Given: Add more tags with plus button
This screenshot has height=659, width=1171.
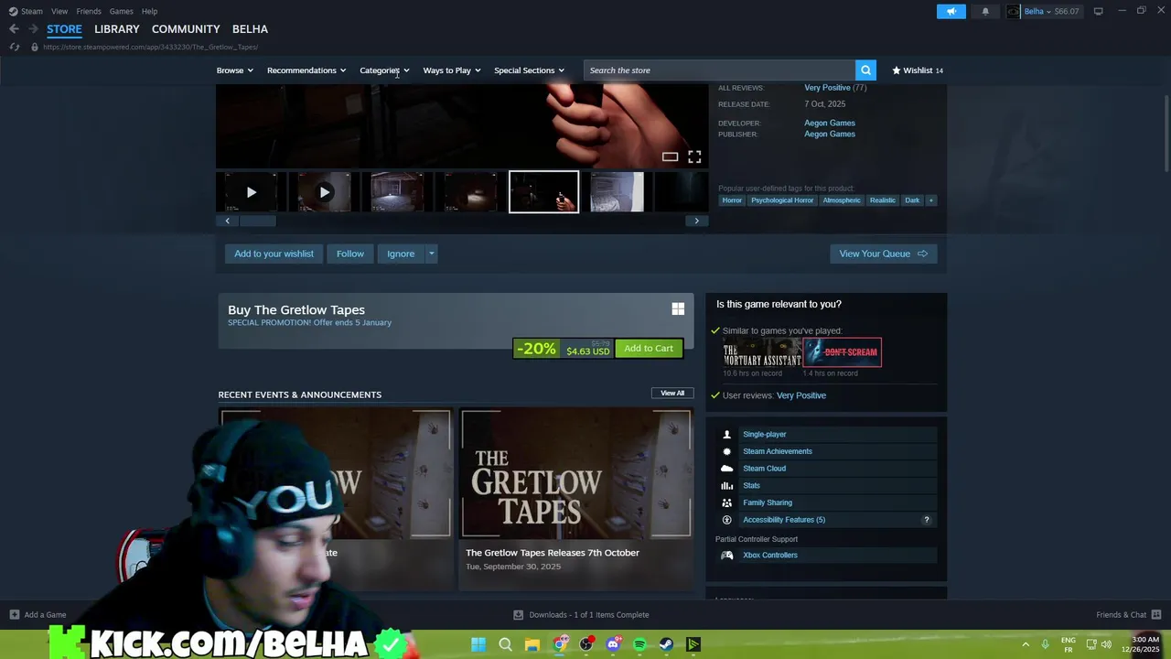Looking at the screenshot, I should click(x=930, y=200).
